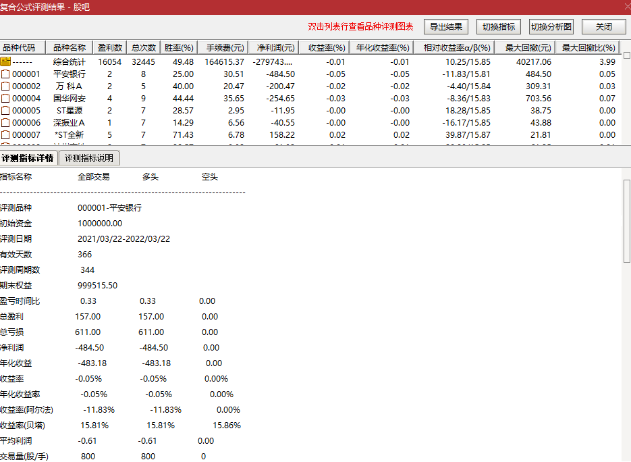
Task: Select the *ST全新 row name
Action: coord(70,135)
